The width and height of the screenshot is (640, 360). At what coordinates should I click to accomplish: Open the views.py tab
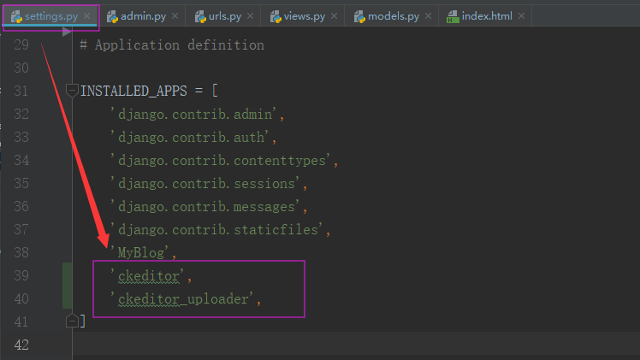tap(302, 16)
